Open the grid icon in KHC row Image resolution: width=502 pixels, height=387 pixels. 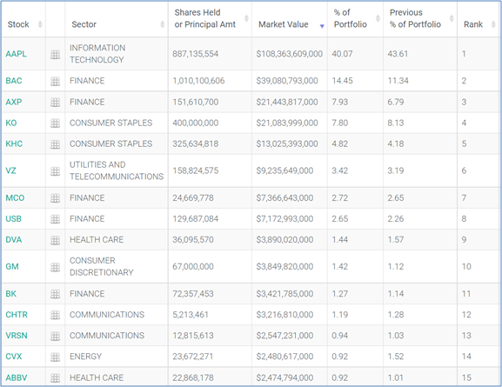pyautogui.click(x=55, y=144)
